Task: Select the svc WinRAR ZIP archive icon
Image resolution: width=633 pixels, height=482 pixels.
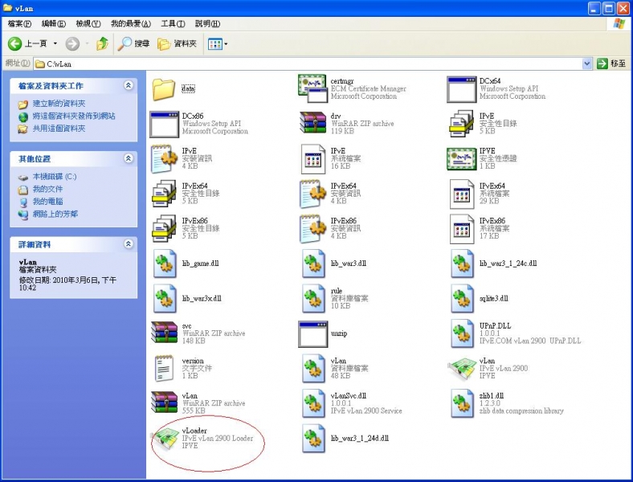Action: [x=164, y=333]
